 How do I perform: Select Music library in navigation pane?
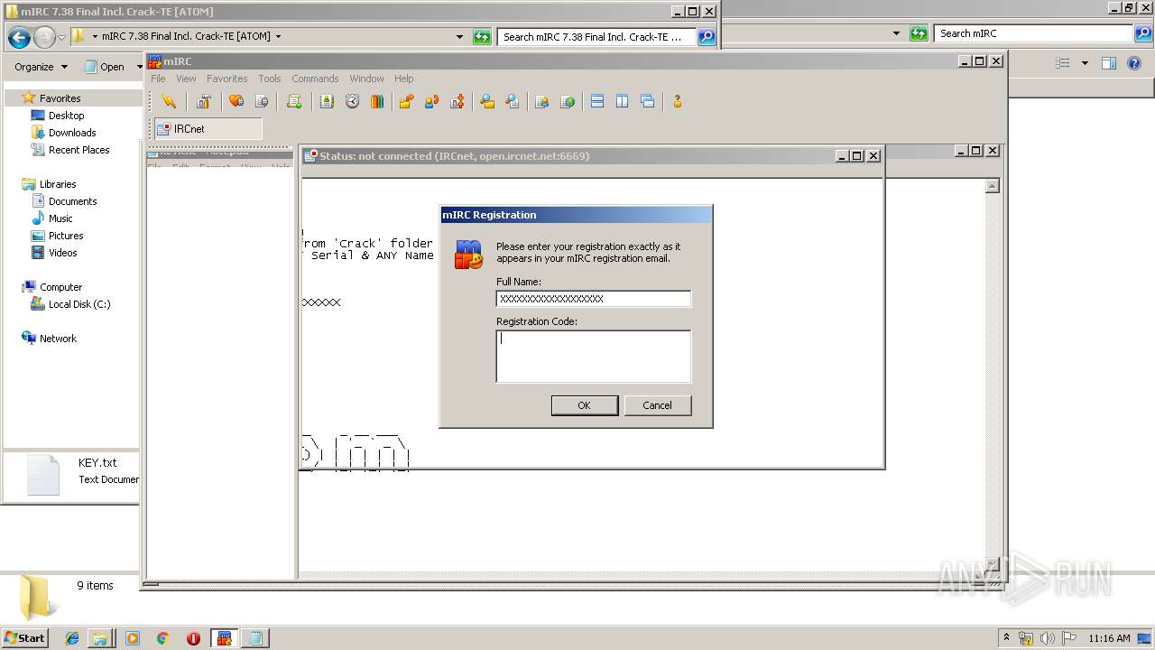(60, 218)
